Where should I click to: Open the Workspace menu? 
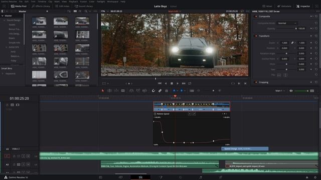click(112, 1)
